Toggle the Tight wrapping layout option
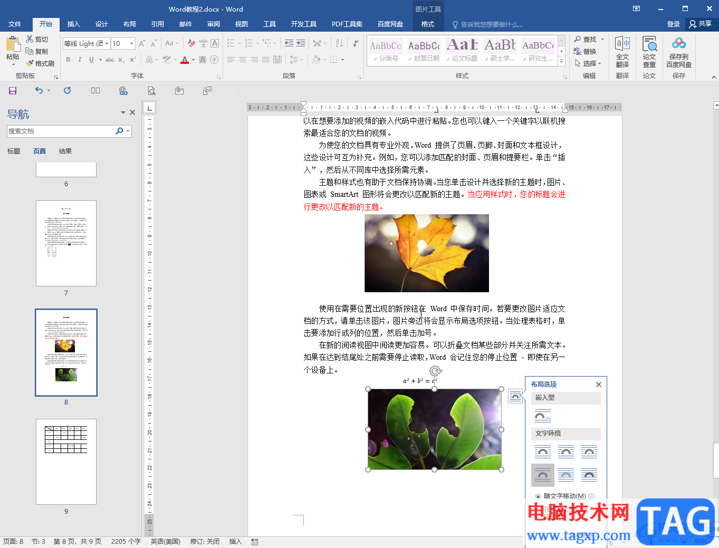 (566, 452)
